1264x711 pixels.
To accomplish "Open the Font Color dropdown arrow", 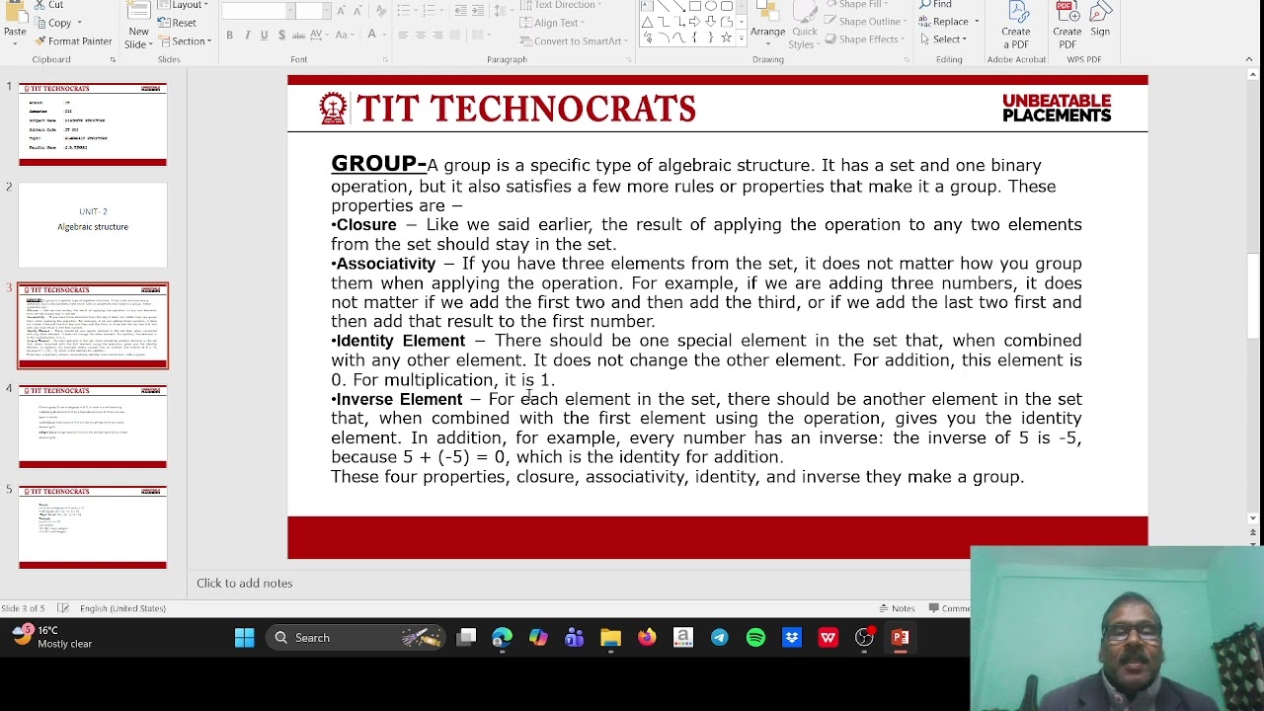I will click(x=384, y=35).
